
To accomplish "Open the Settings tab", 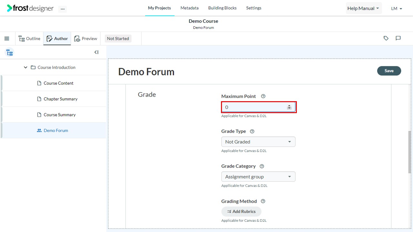I will point(254,8).
